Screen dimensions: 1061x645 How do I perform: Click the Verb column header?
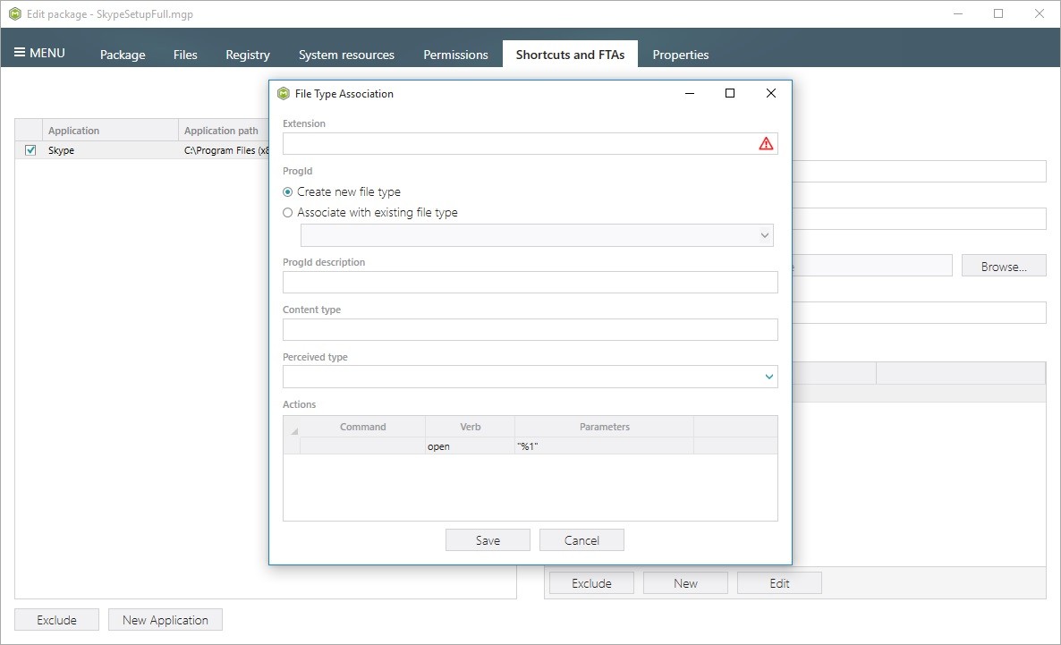(x=471, y=427)
